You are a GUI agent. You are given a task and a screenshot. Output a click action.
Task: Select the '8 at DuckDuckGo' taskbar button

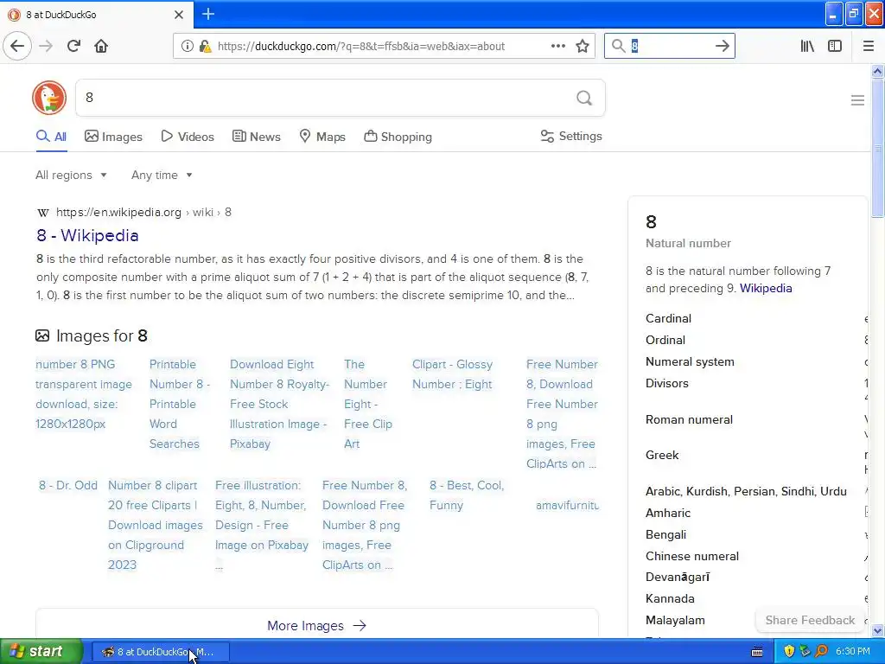click(x=160, y=652)
